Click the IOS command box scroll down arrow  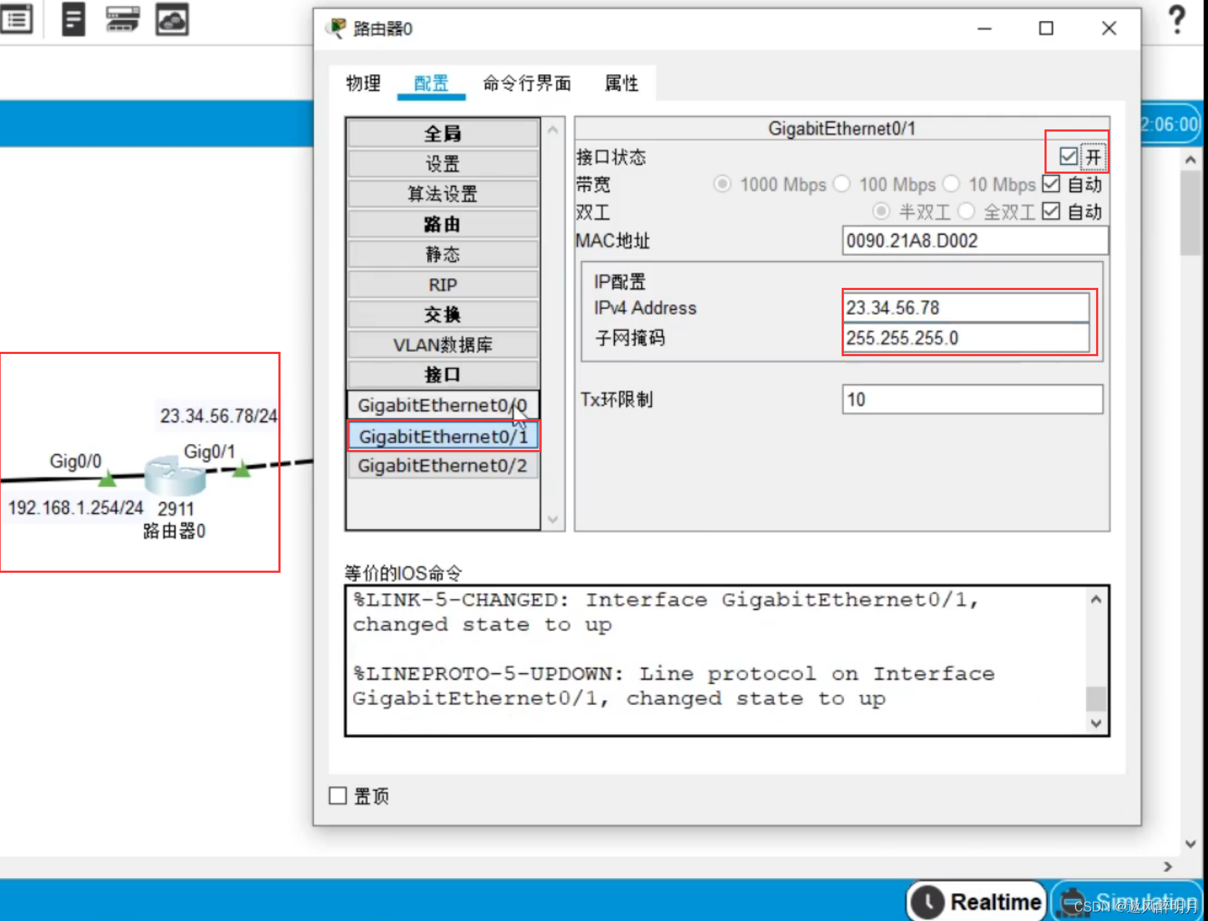[1096, 723]
